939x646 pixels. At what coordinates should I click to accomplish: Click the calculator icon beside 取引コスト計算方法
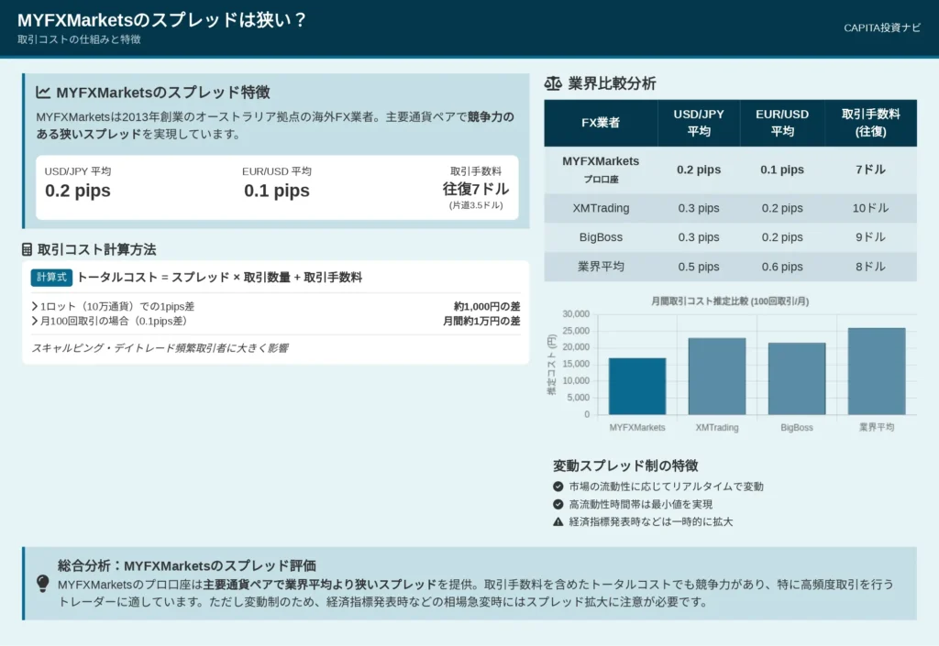click(27, 249)
